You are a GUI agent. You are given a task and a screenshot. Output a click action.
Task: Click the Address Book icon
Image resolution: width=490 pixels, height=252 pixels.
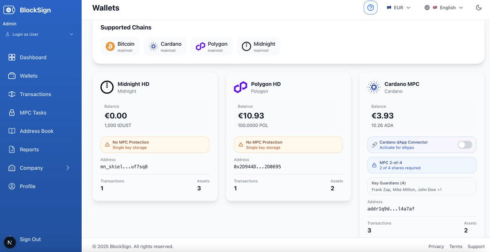tap(12, 131)
